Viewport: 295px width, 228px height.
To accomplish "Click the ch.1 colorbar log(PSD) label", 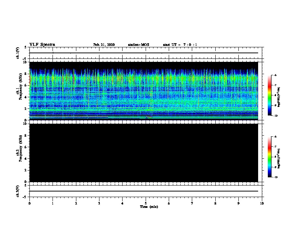I will pos(279,97).
